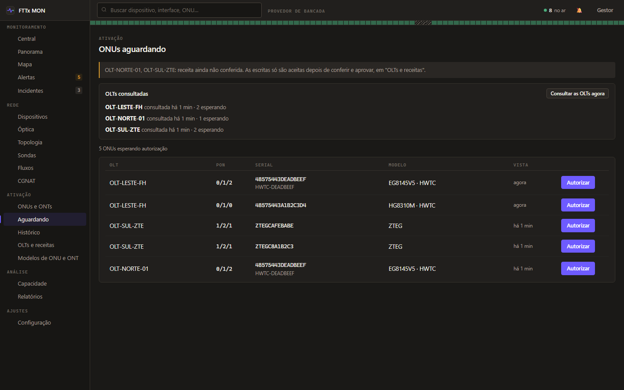Image resolution: width=624 pixels, height=390 pixels.
Task: Open Configuração settings
Action: (45, 323)
